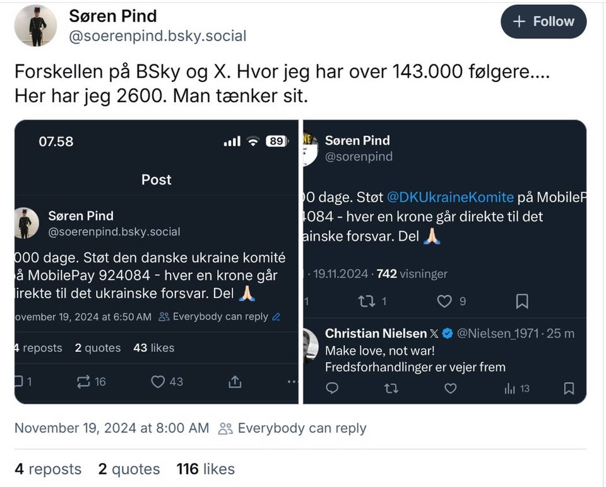The height and width of the screenshot is (487, 606).
Task: Click the November 19, 2024 8:00 AM timestamp
Action: click(x=112, y=428)
